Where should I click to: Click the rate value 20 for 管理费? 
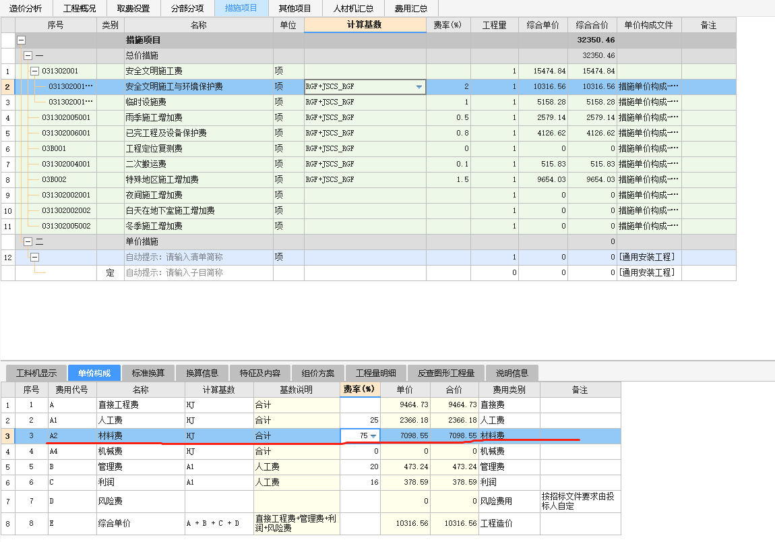click(x=360, y=466)
